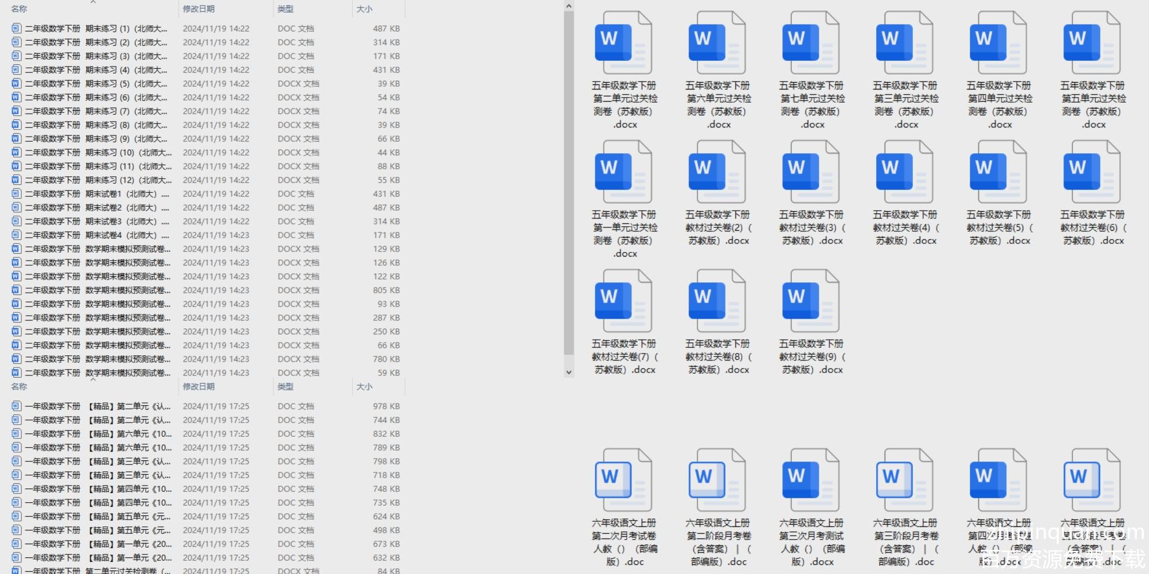Open 五年级数学下册 第二单元过关检测卷 Word file icon
1149x574 pixels.
[623, 43]
